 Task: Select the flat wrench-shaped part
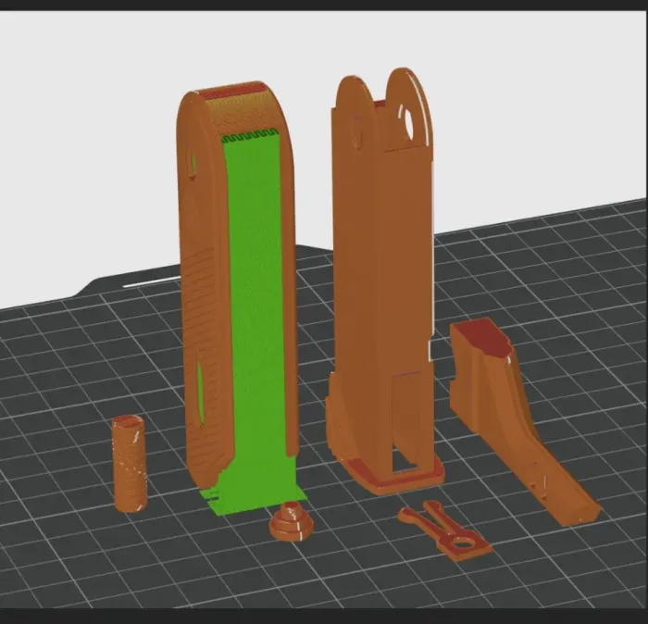(x=444, y=531)
